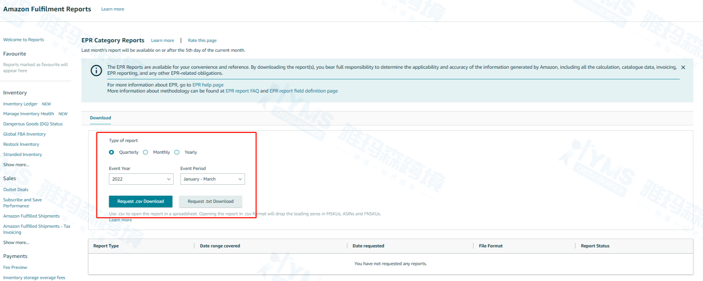The height and width of the screenshot is (281, 703).
Task: Switch to the Download tab
Action: tap(100, 118)
